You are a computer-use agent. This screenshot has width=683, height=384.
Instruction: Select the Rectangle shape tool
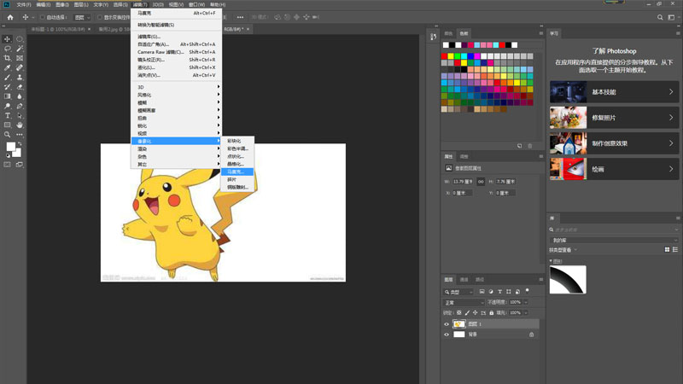click(x=8, y=125)
